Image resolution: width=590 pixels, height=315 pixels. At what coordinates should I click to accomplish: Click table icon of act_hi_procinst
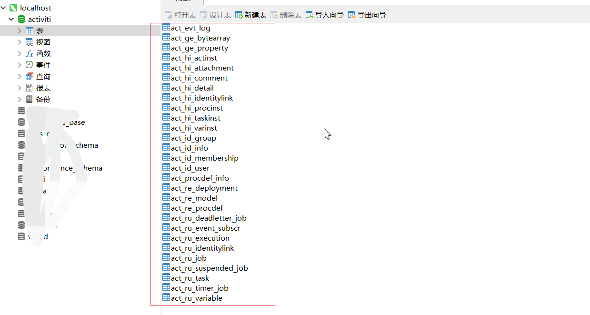point(166,107)
